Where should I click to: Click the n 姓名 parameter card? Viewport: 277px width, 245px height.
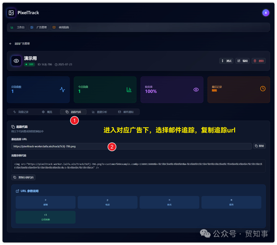170,202
